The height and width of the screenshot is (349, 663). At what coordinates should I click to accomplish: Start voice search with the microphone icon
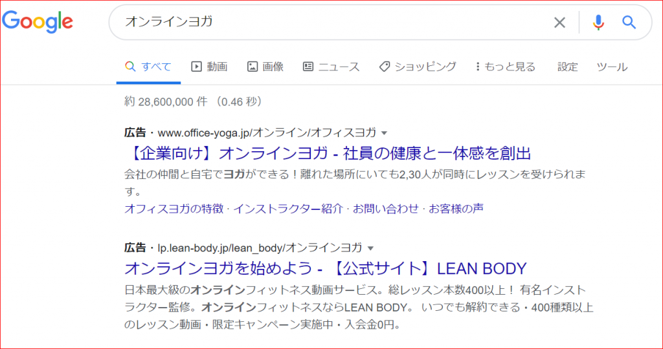[598, 23]
